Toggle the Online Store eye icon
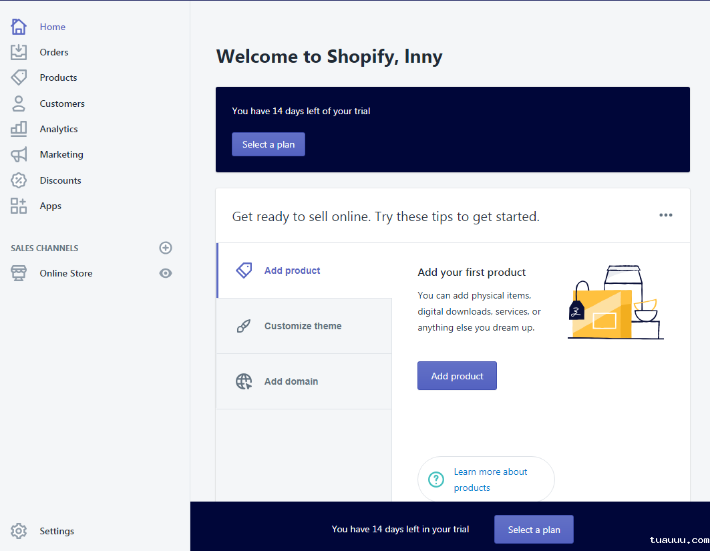 [x=166, y=273]
